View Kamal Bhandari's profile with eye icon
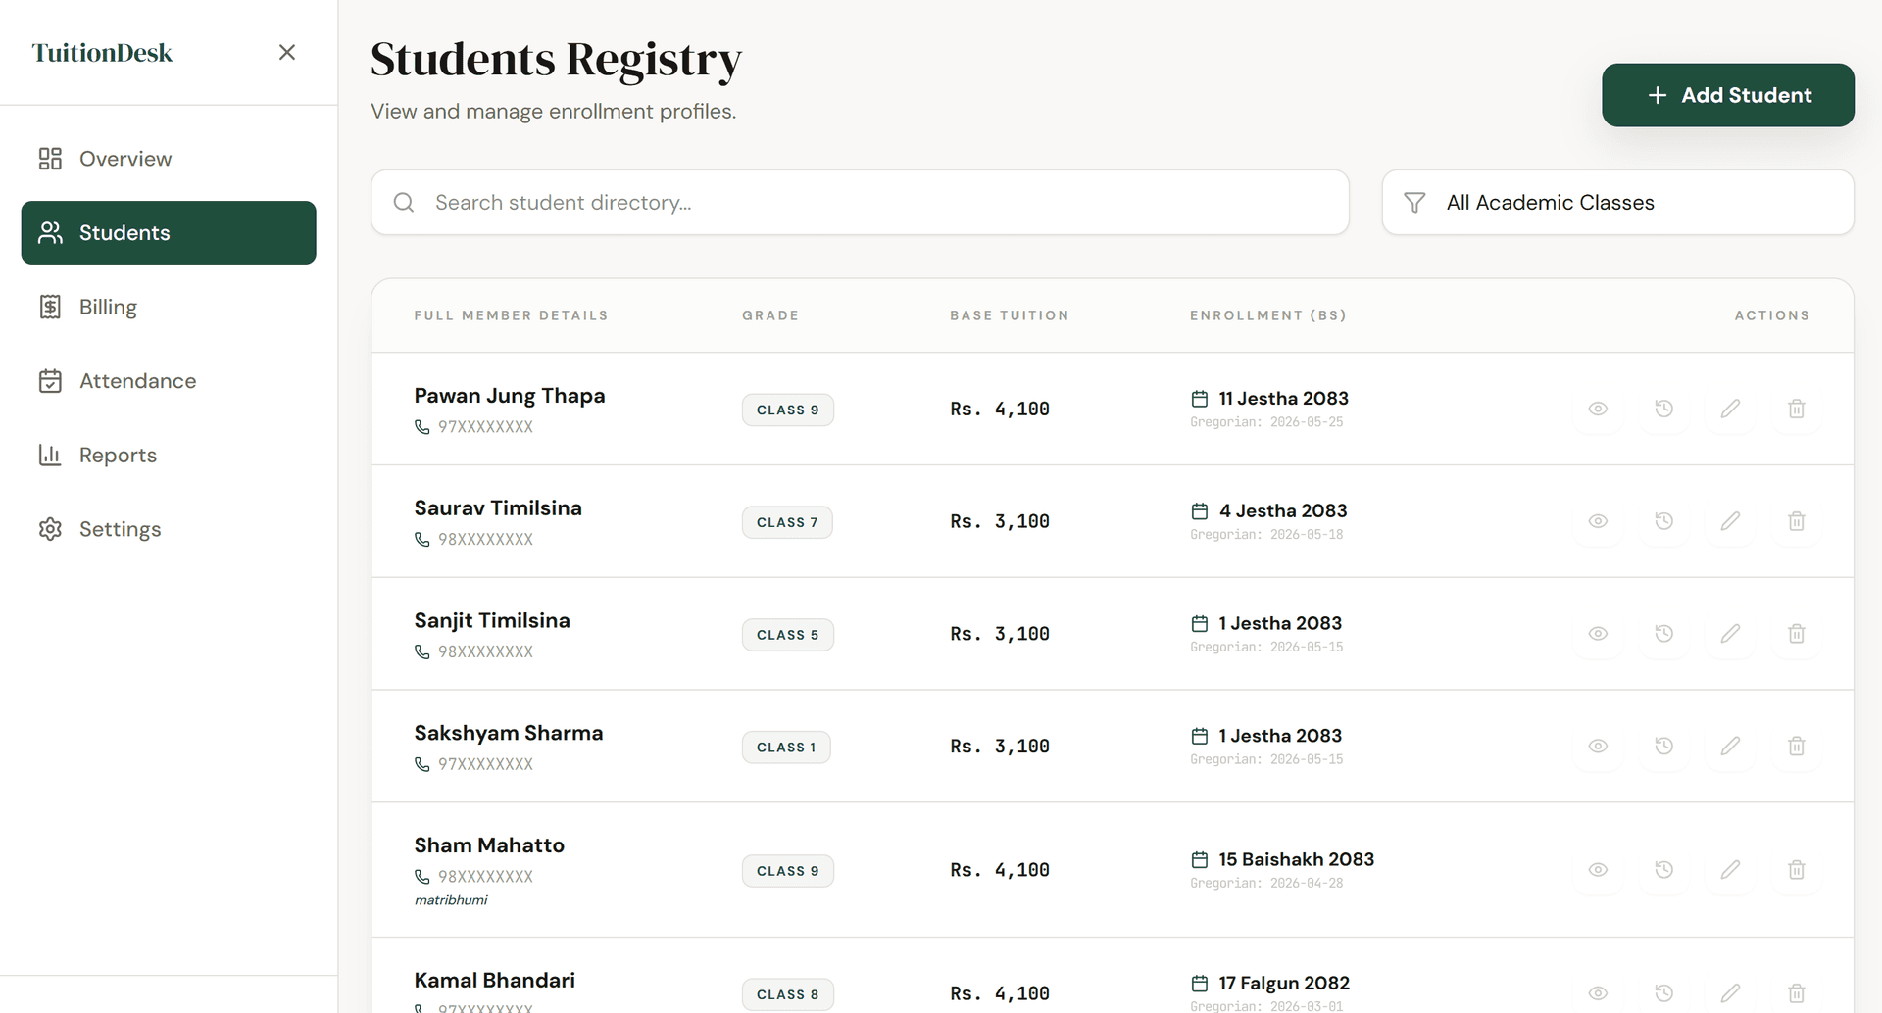1882x1013 pixels. click(1598, 993)
